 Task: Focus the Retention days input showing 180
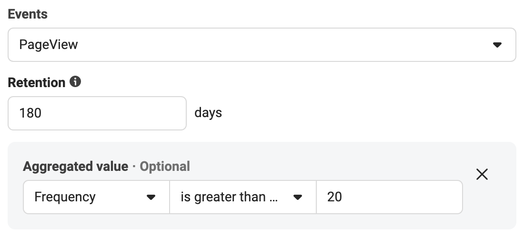[97, 113]
